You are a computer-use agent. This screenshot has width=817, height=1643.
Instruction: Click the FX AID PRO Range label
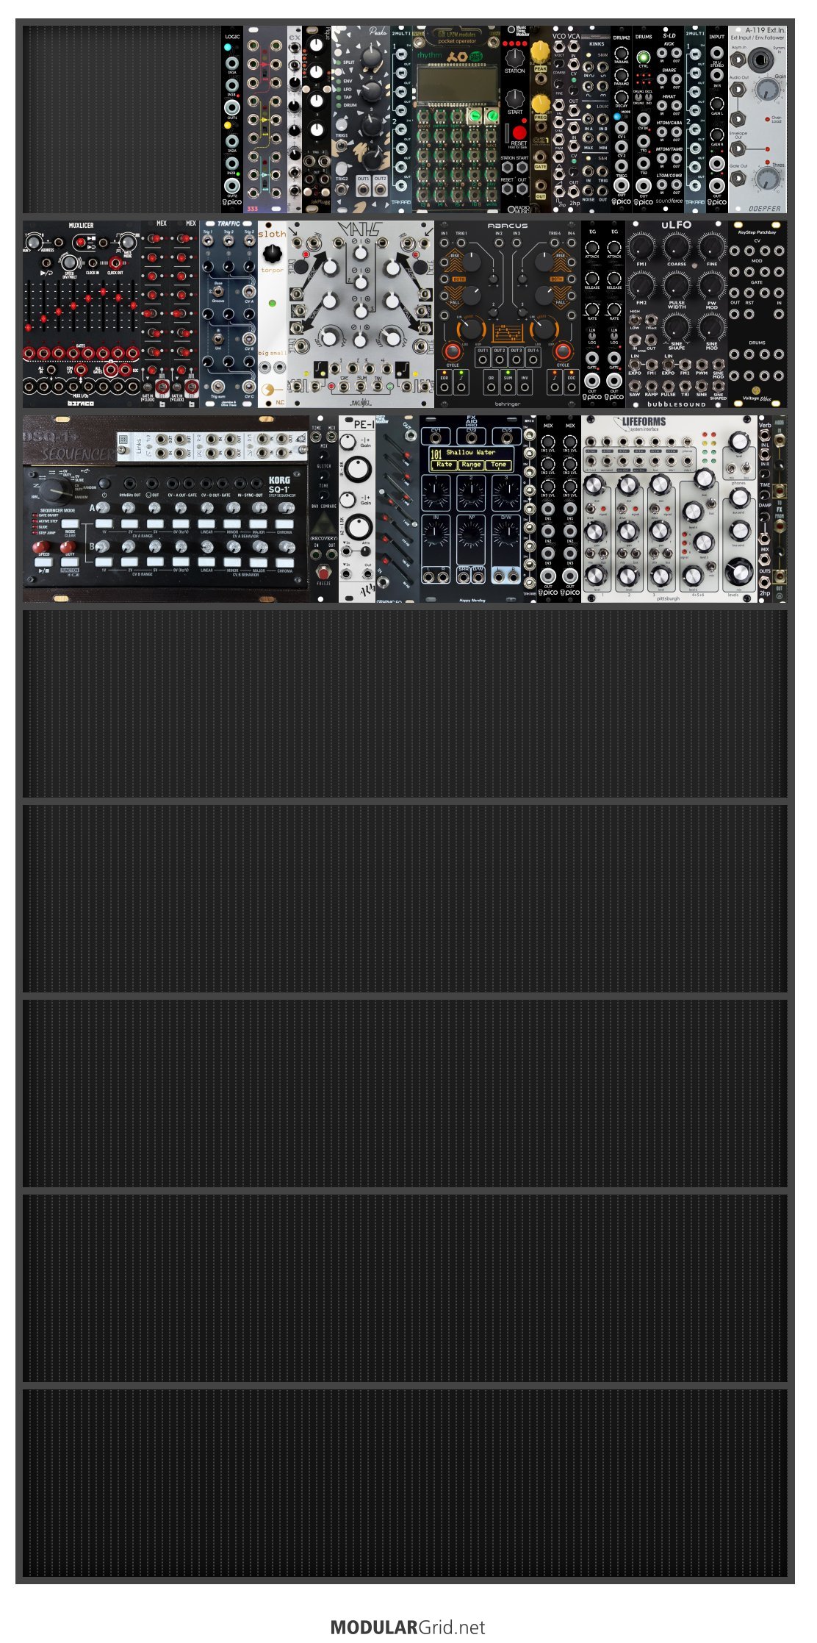coord(471,465)
